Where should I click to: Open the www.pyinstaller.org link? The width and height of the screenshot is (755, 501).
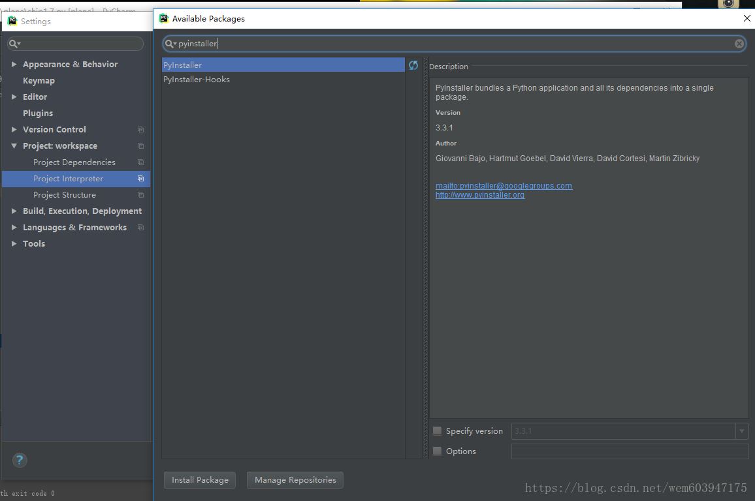point(480,195)
